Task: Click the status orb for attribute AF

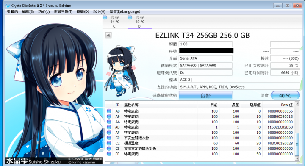Action: click(x=109, y=133)
